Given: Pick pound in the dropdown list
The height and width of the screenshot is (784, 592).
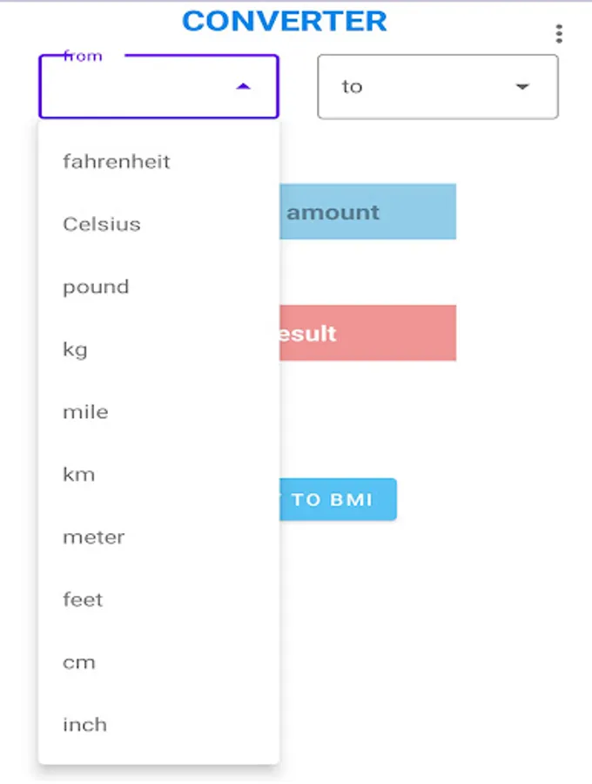Looking at the screenshot, I should [x=96, y=287].
